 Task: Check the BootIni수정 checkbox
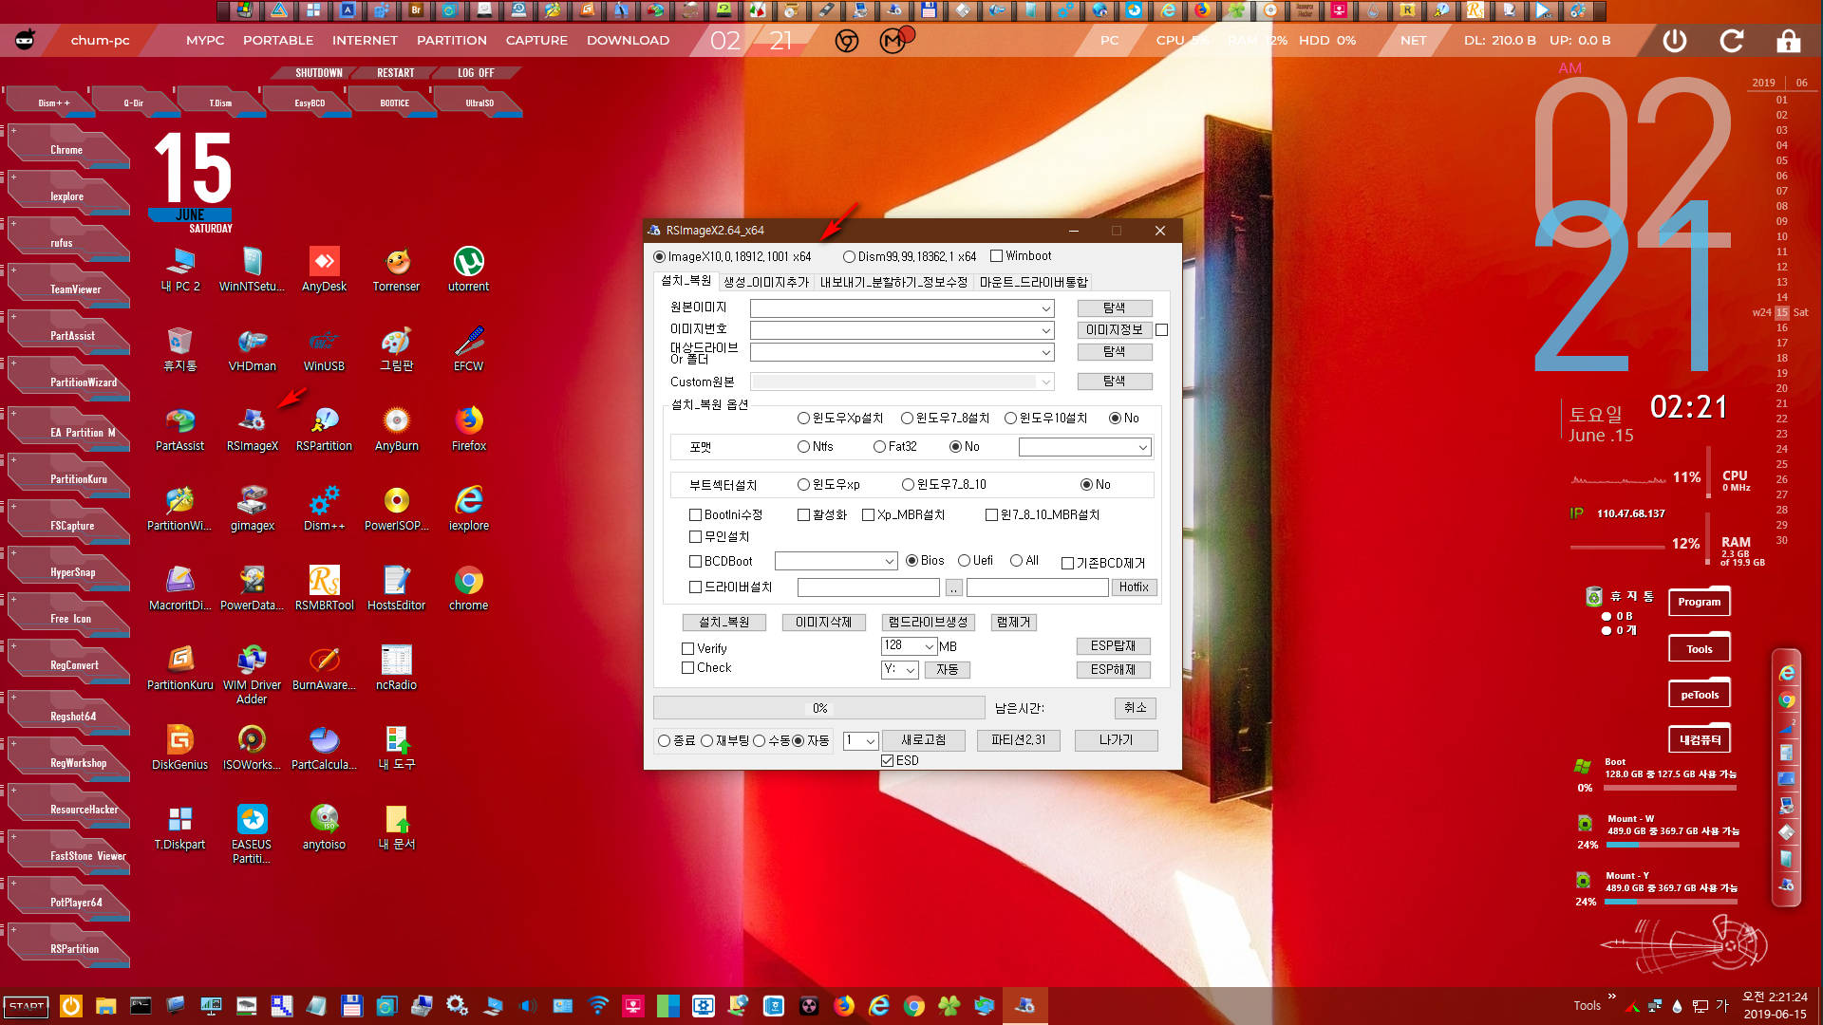coord(696,515)
